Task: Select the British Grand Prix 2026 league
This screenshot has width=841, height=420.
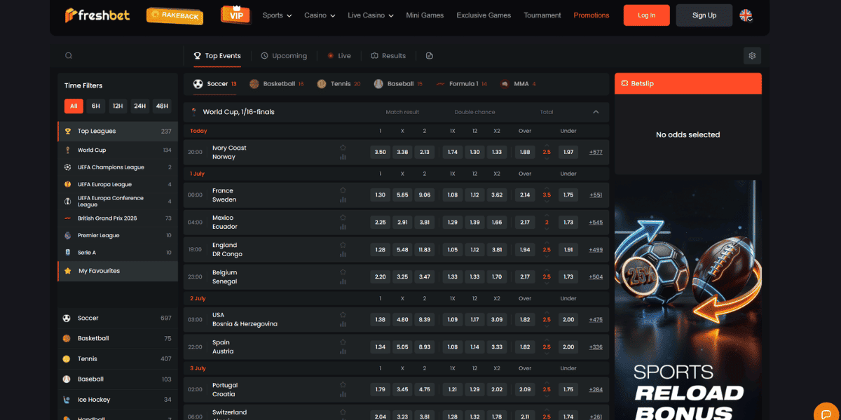Action: point(118,218)
